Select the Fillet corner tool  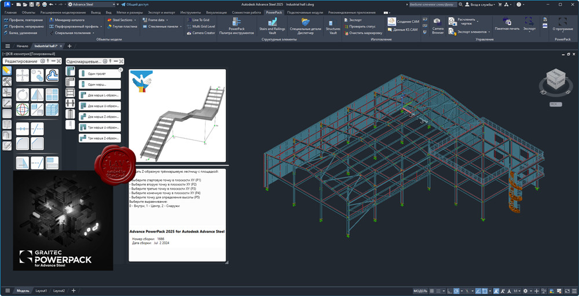[23, 143]
